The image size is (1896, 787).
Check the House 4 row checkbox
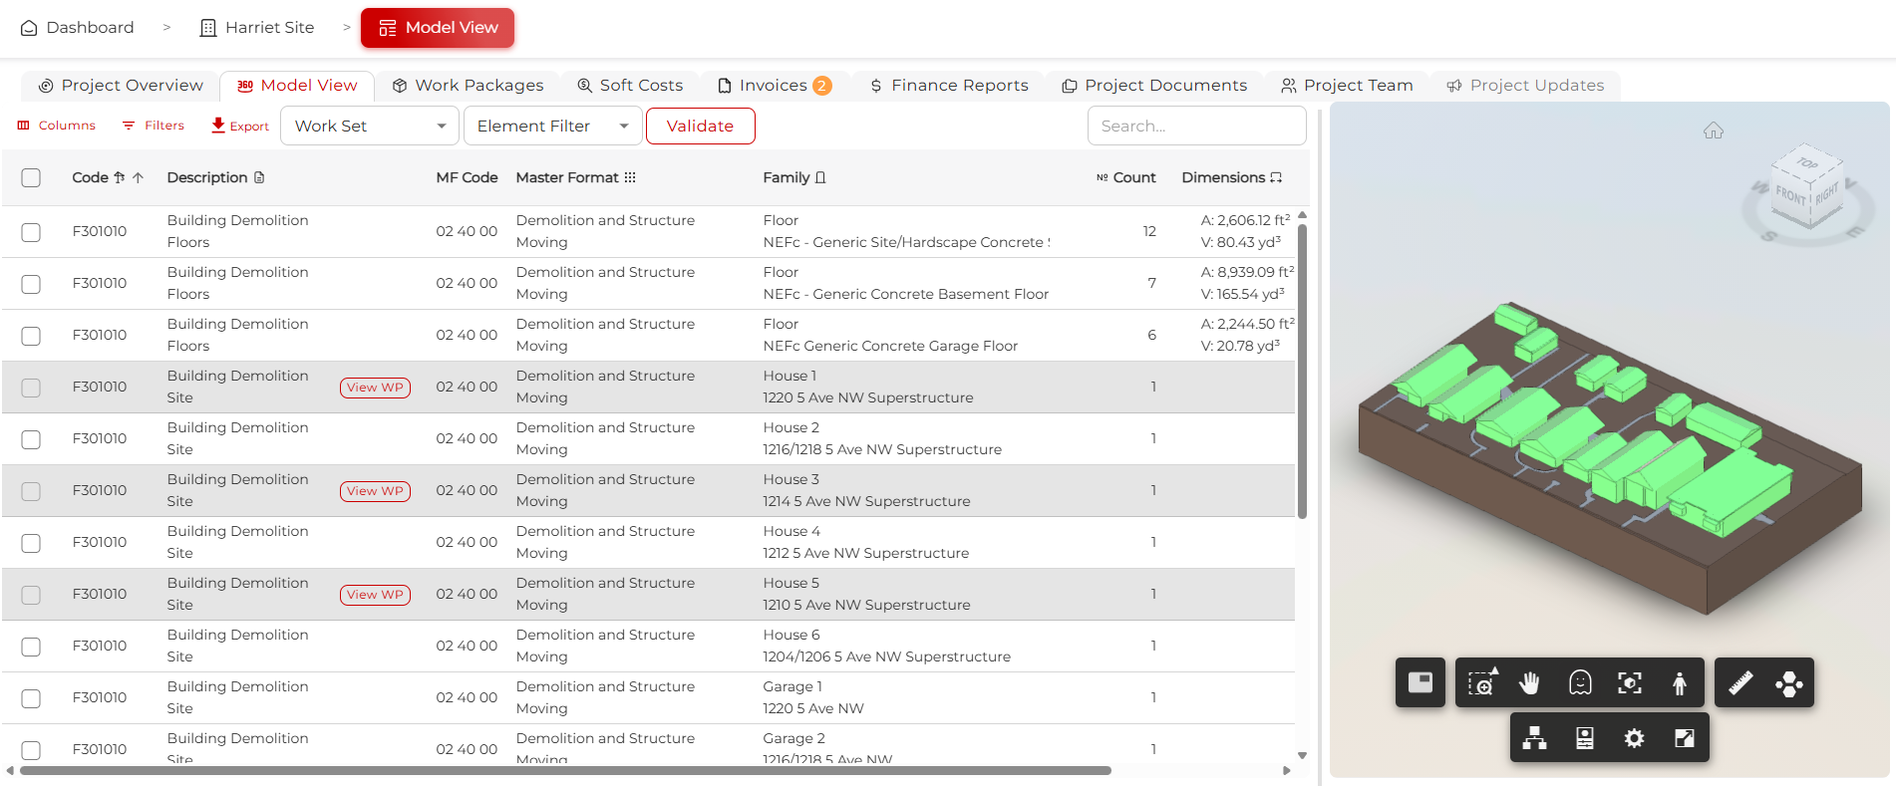click(x=31, y=543)
